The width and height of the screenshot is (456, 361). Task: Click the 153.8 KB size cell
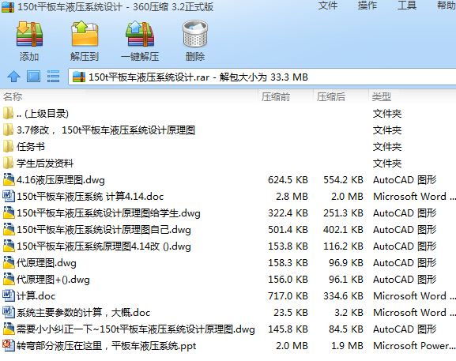(x=288, y=246)
